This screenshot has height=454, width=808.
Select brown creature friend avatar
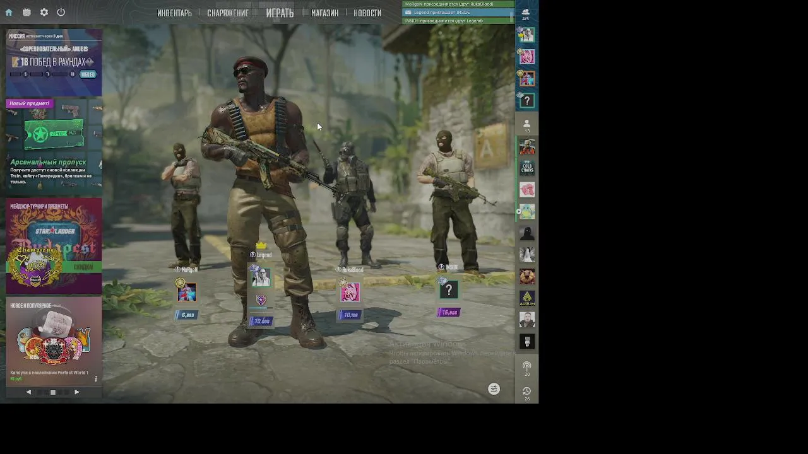(527, 276)
